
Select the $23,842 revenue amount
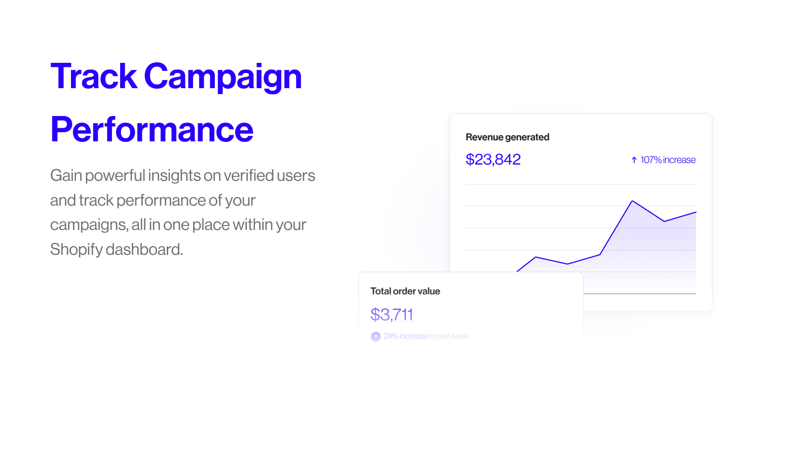click(x=493, y=160)
